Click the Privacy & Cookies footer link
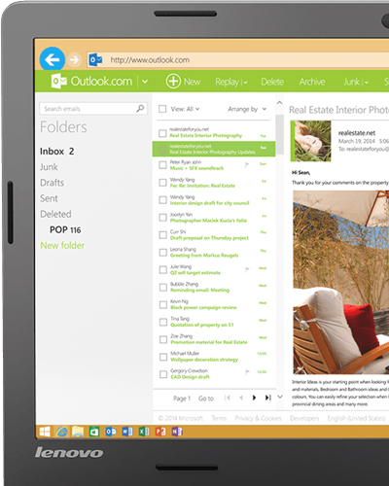The height and width of the screenshot is (486, 389). tap(258, 418)
